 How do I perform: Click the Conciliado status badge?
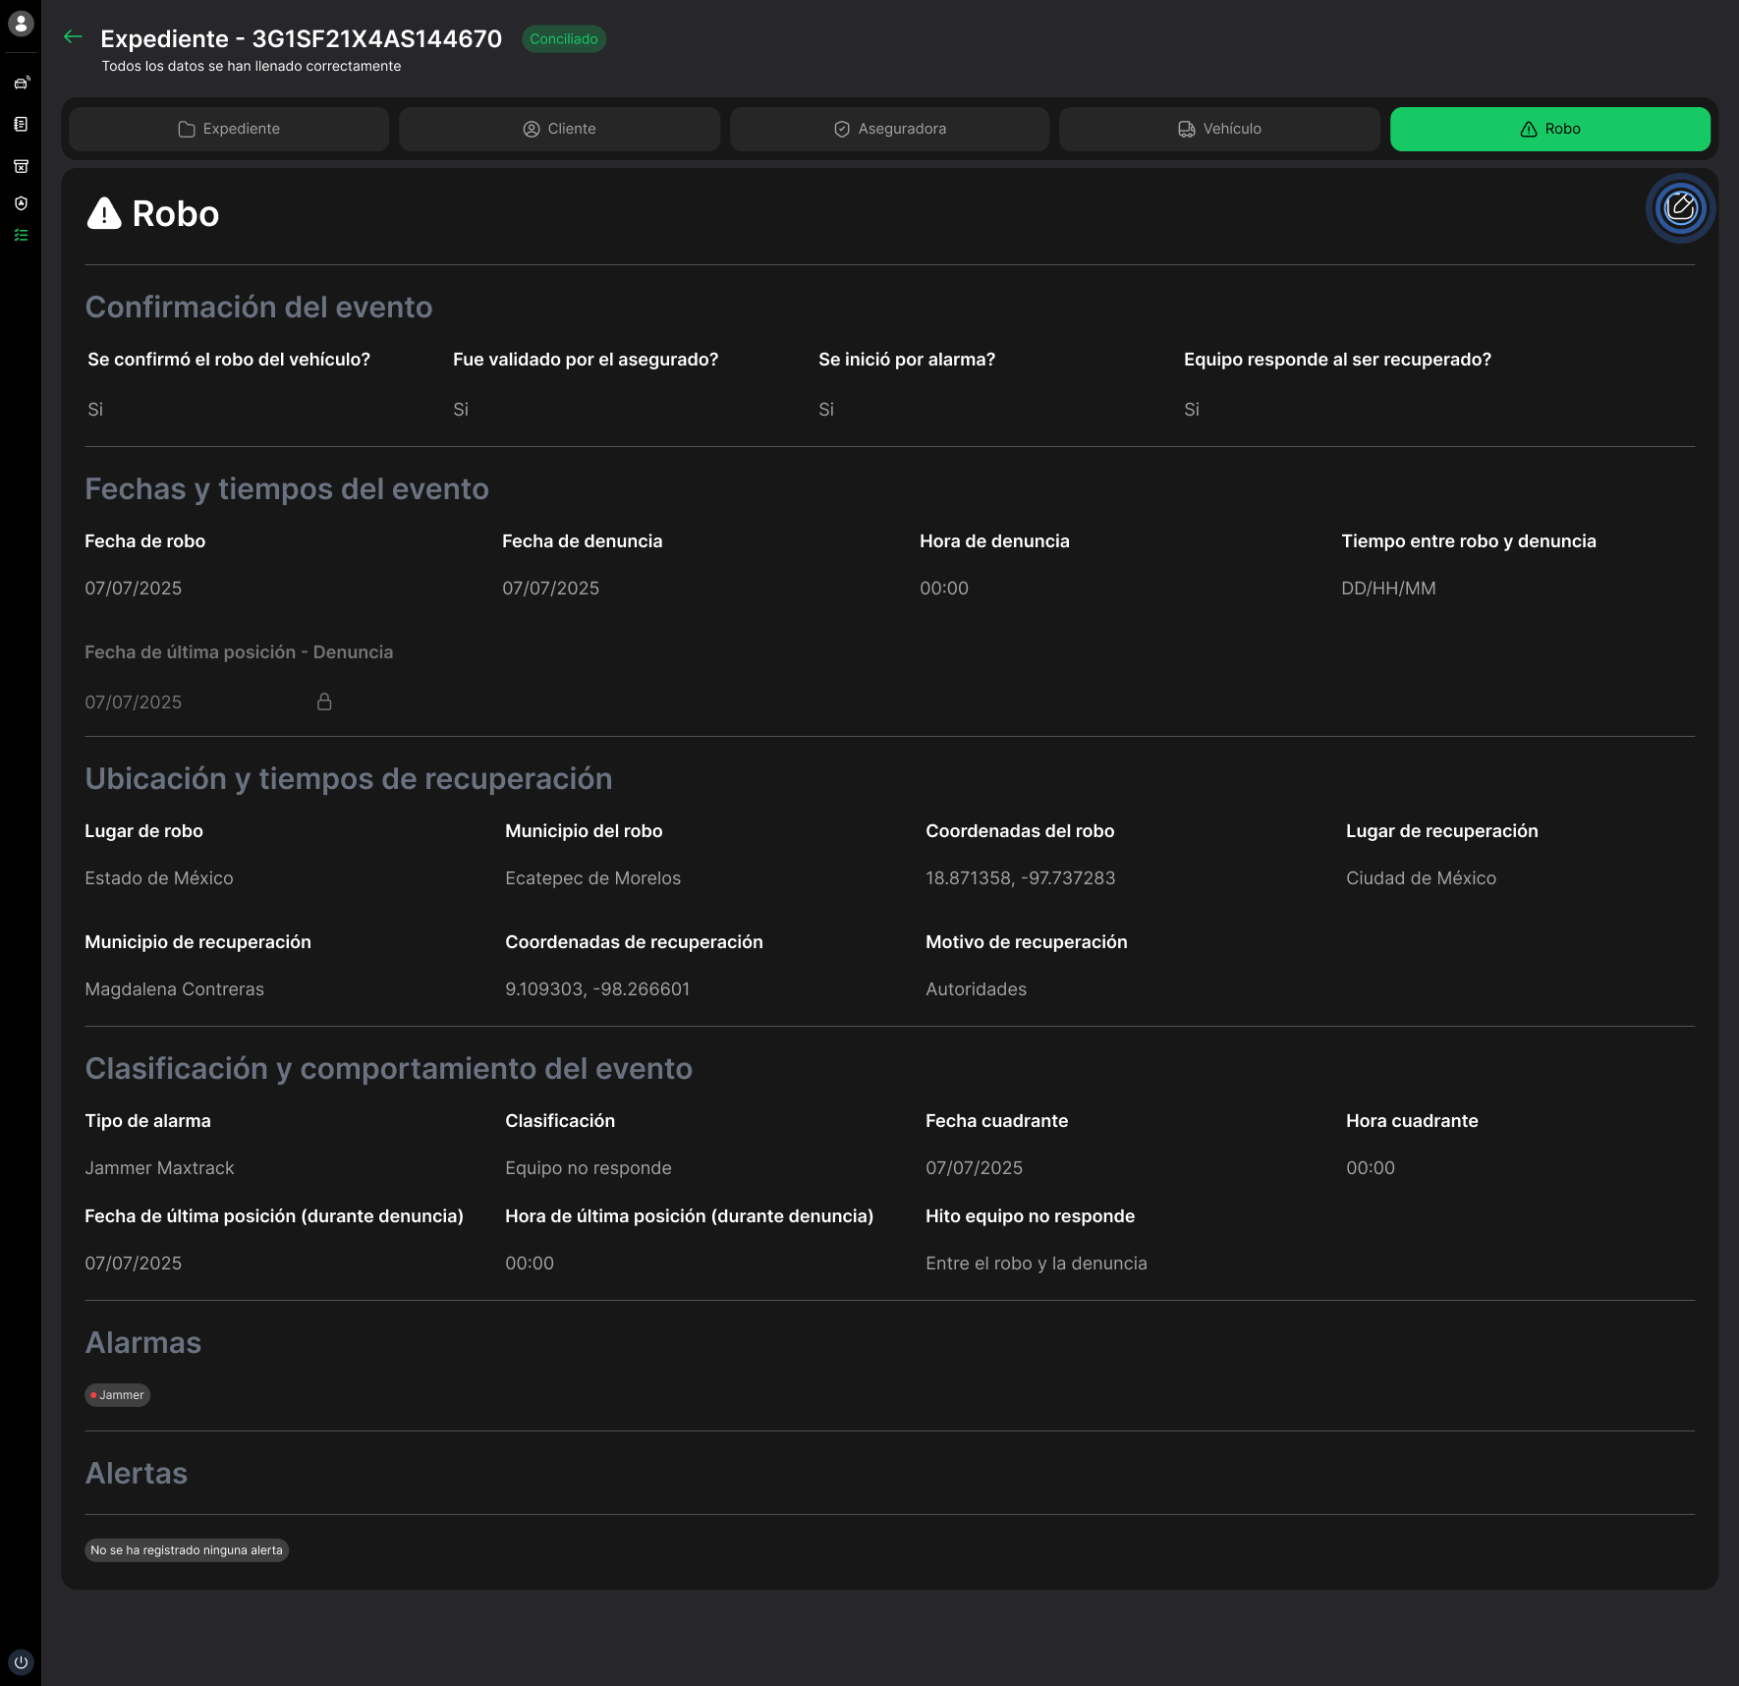(564, 39)
